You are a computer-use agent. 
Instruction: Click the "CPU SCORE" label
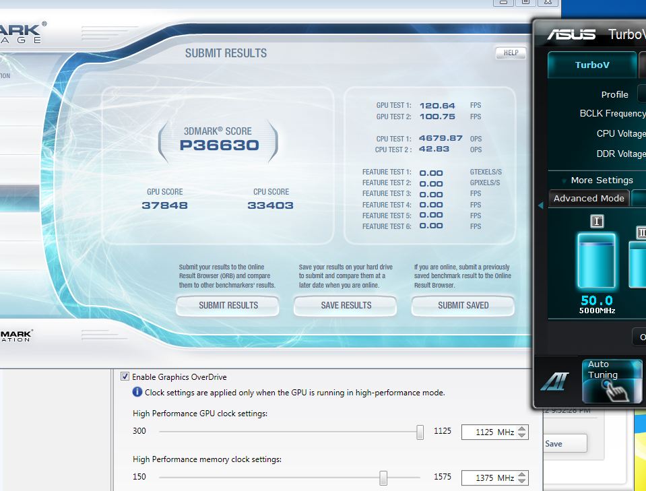271,191
